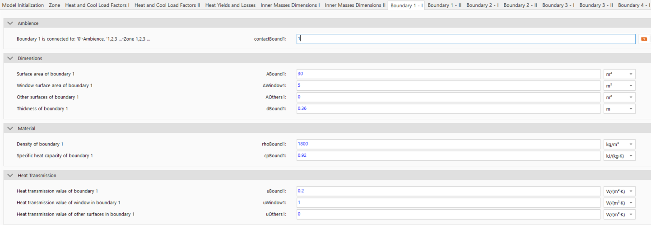The width and height of the screenshot is (651, 225).
Task: Open the Zone tab
Action: (x=54, y=5)
